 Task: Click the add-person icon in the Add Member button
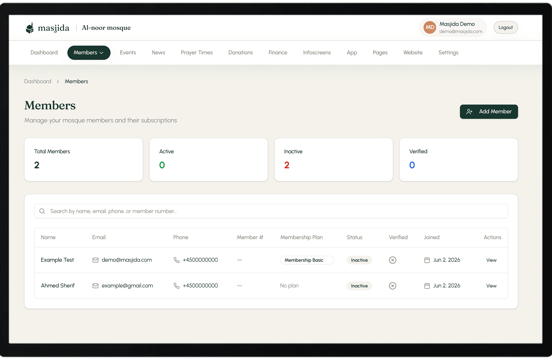[469, 112]
